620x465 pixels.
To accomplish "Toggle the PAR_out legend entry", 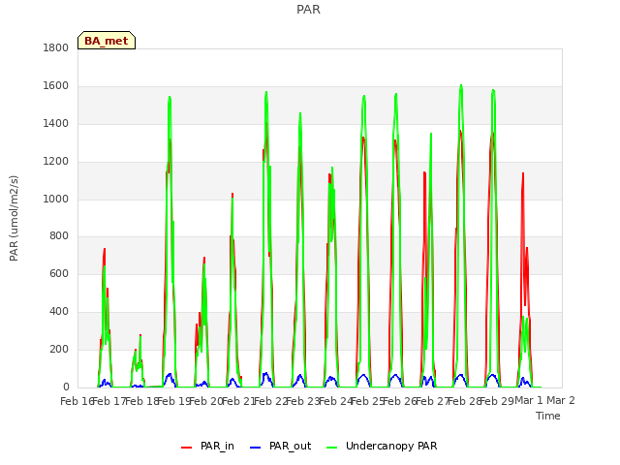I will (281, 446).
